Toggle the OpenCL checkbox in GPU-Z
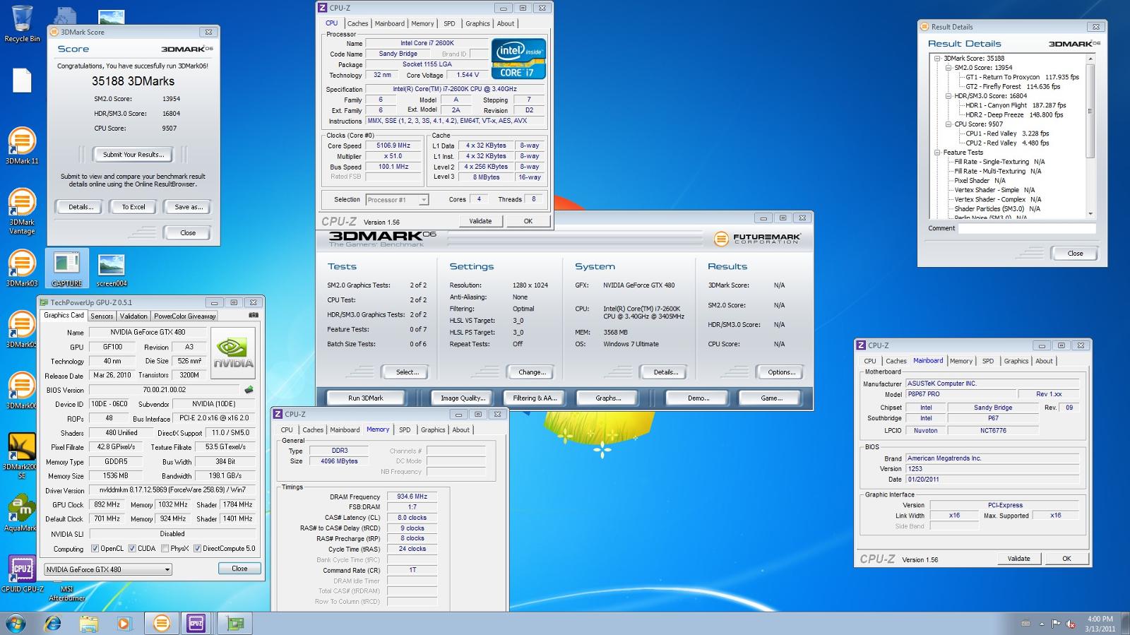1130x635 pixels. pyautogui.click(x=95, y=548)
